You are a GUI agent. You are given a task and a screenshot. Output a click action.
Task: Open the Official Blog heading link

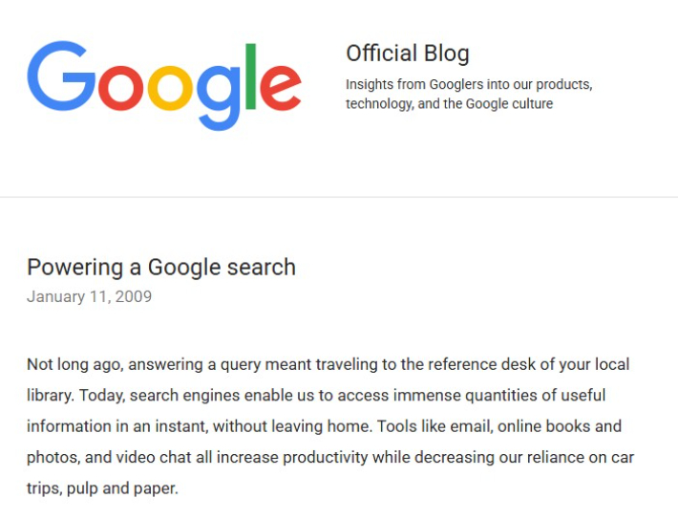pos(408,54)
